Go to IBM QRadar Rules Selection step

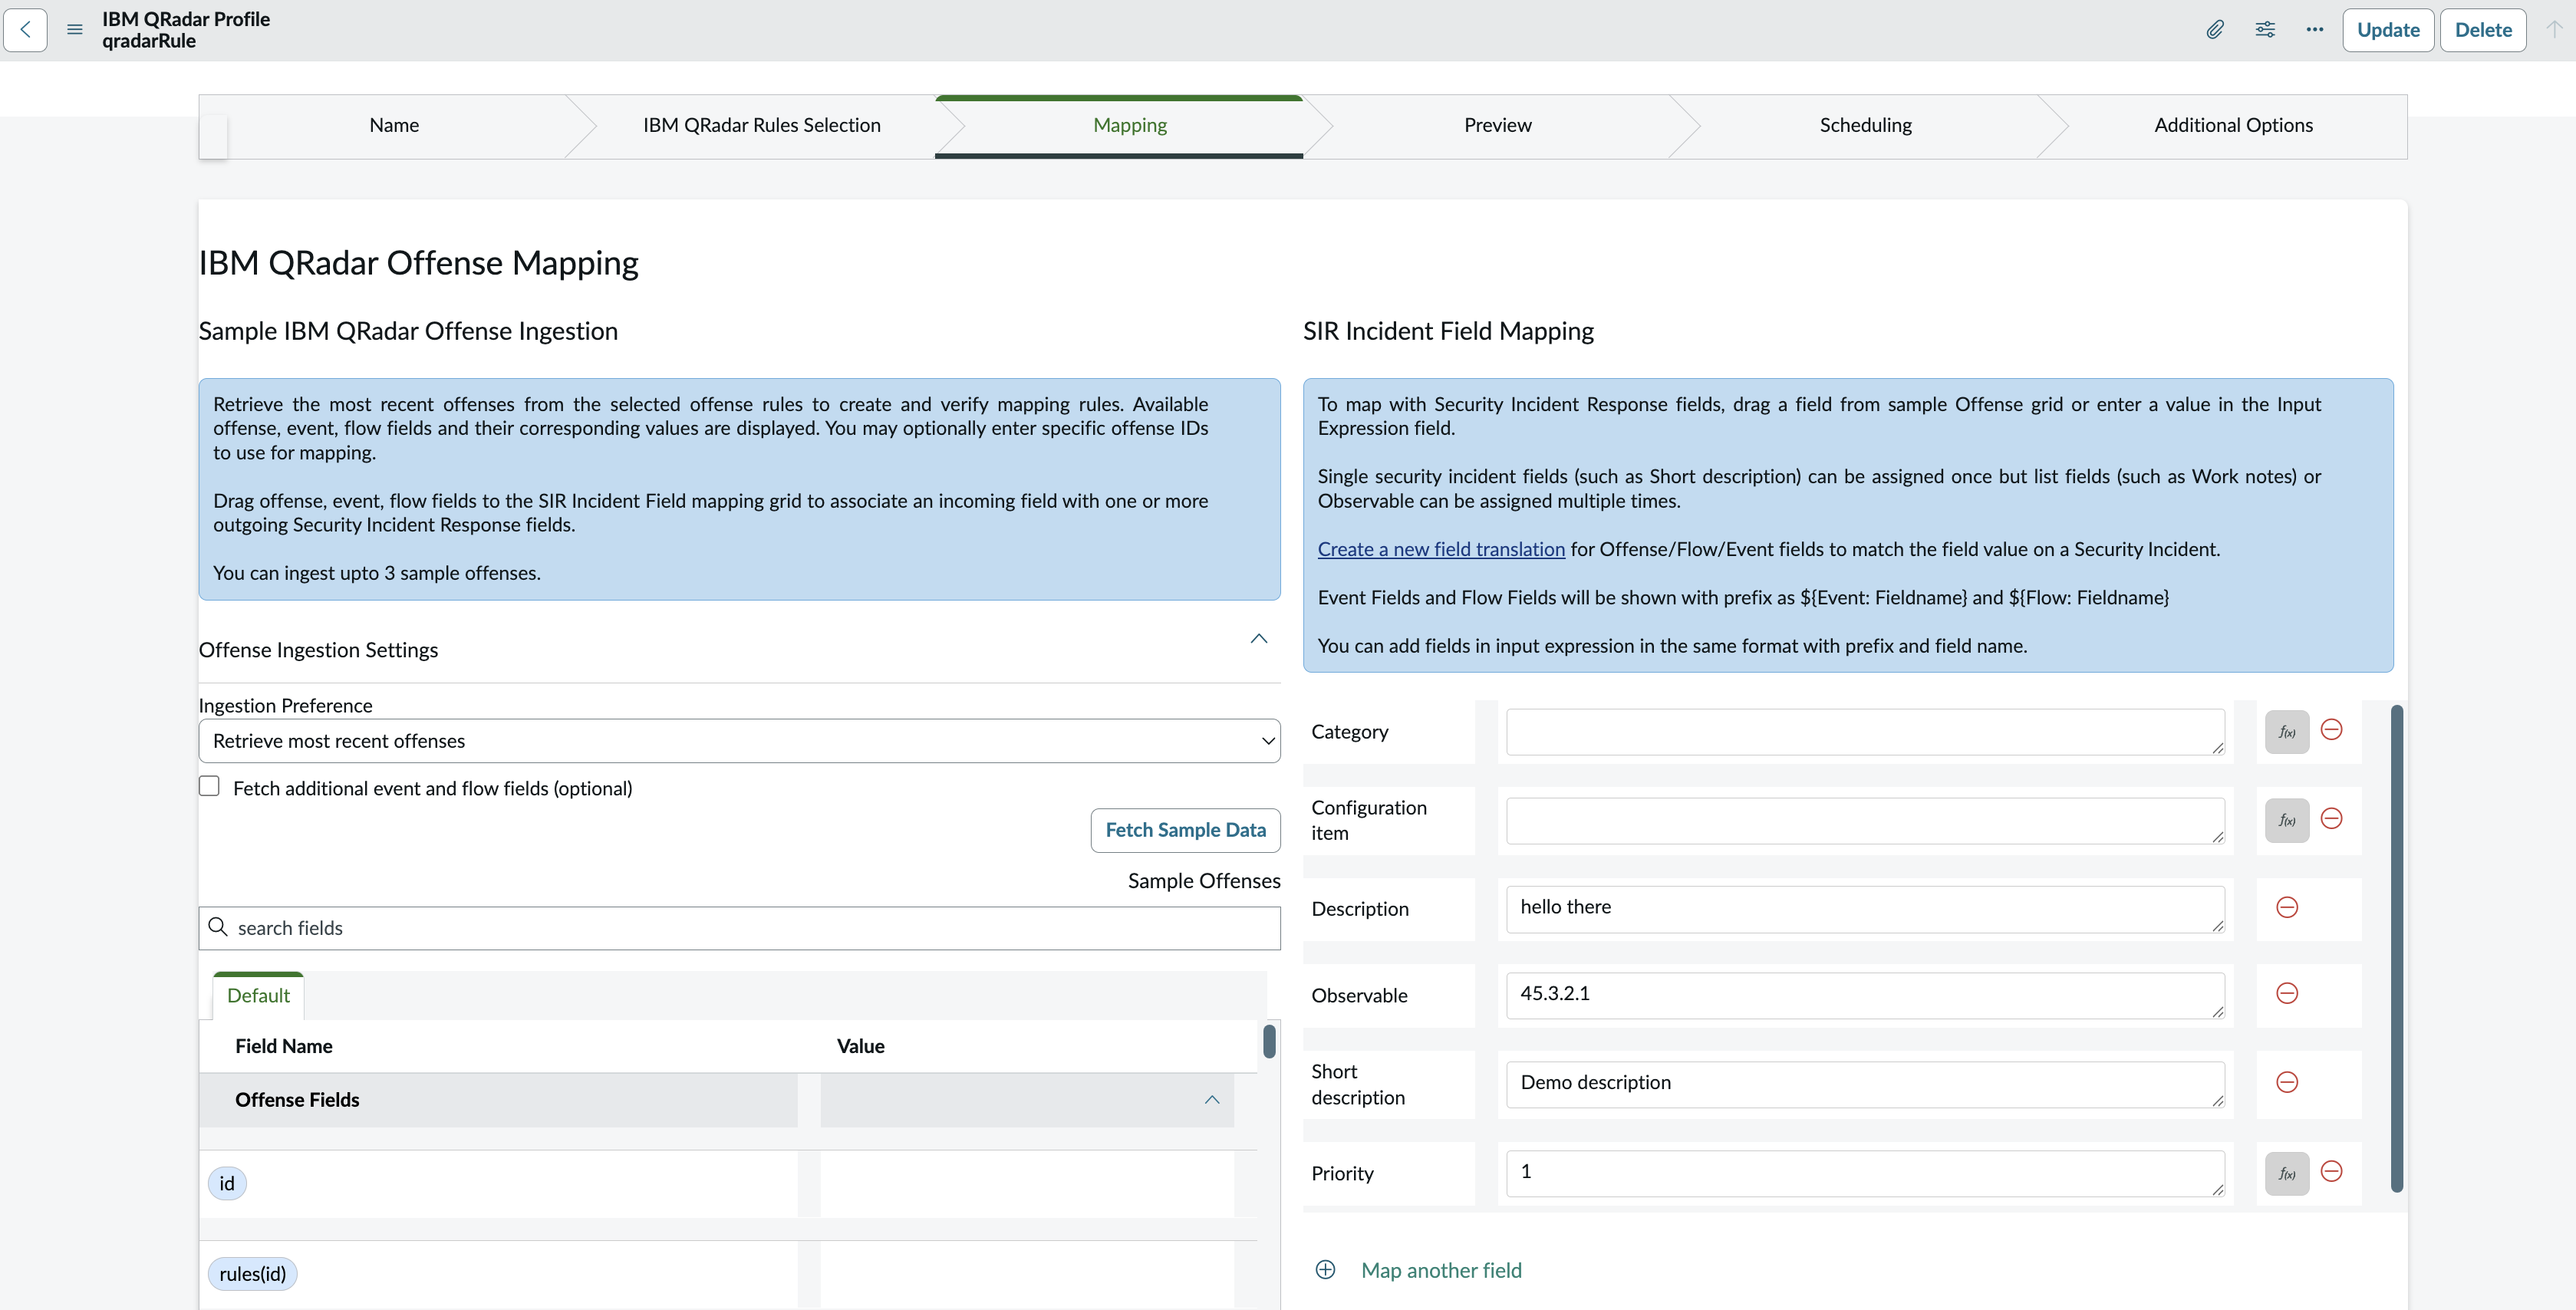pos(762,125)
